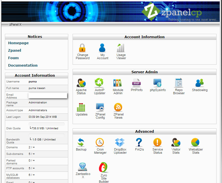222x183 pixels.
Task: Select username value 'purna'
Action: [x=33, y=82]
